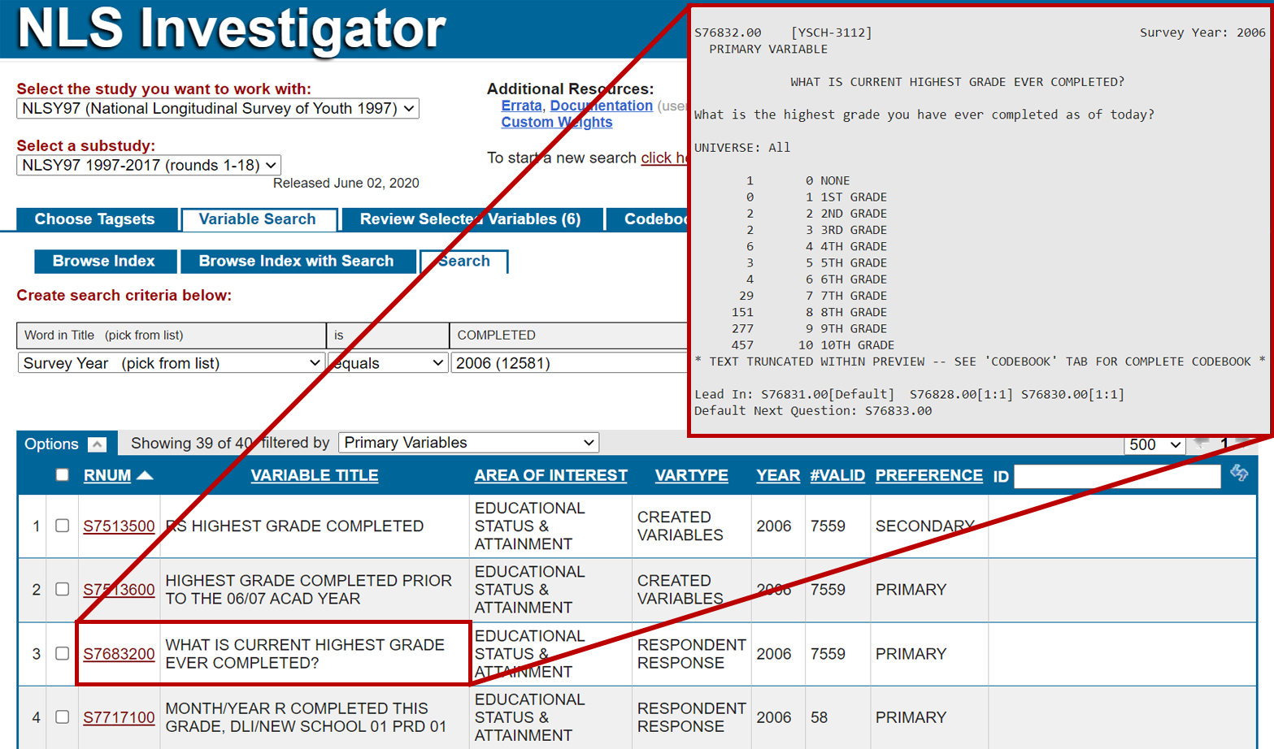
Task: Click the ID search input field
Action: pos(1117,476)
